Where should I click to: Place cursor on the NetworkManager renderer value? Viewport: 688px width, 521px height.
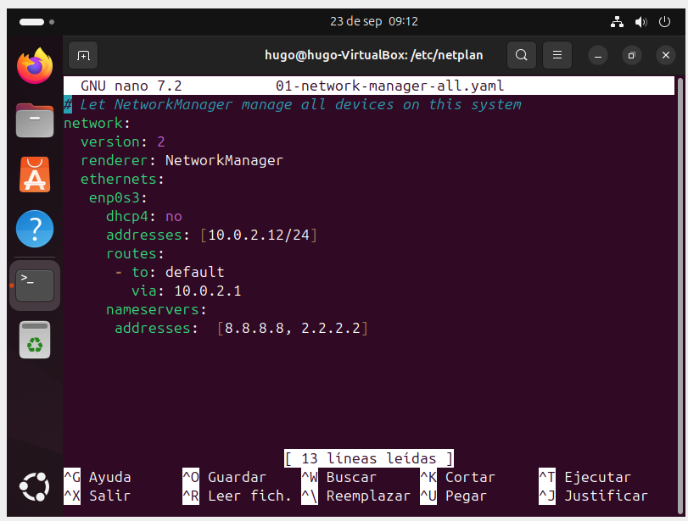coord(224,160)
